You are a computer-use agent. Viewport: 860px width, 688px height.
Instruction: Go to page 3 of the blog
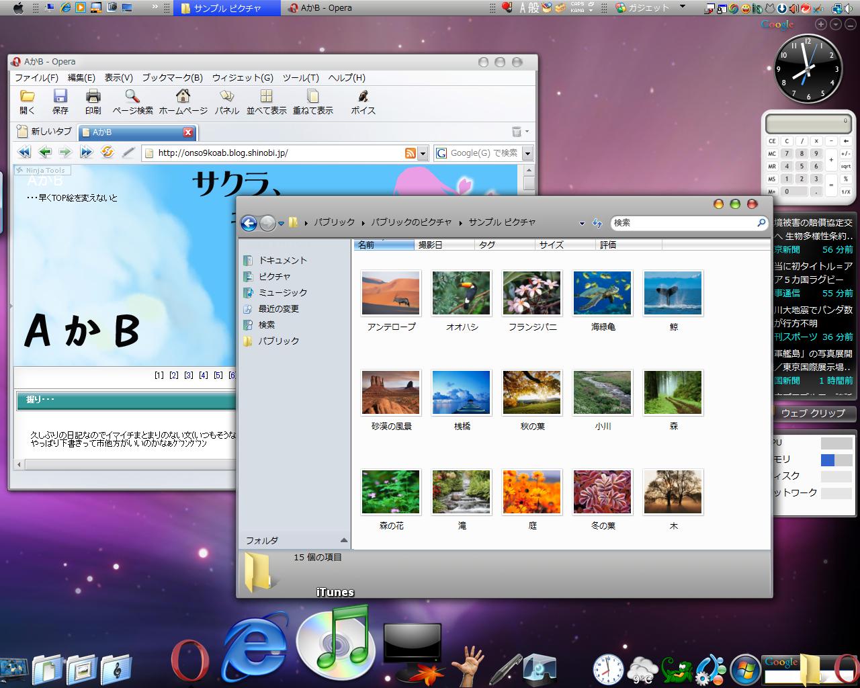click(x=189, y=375)
